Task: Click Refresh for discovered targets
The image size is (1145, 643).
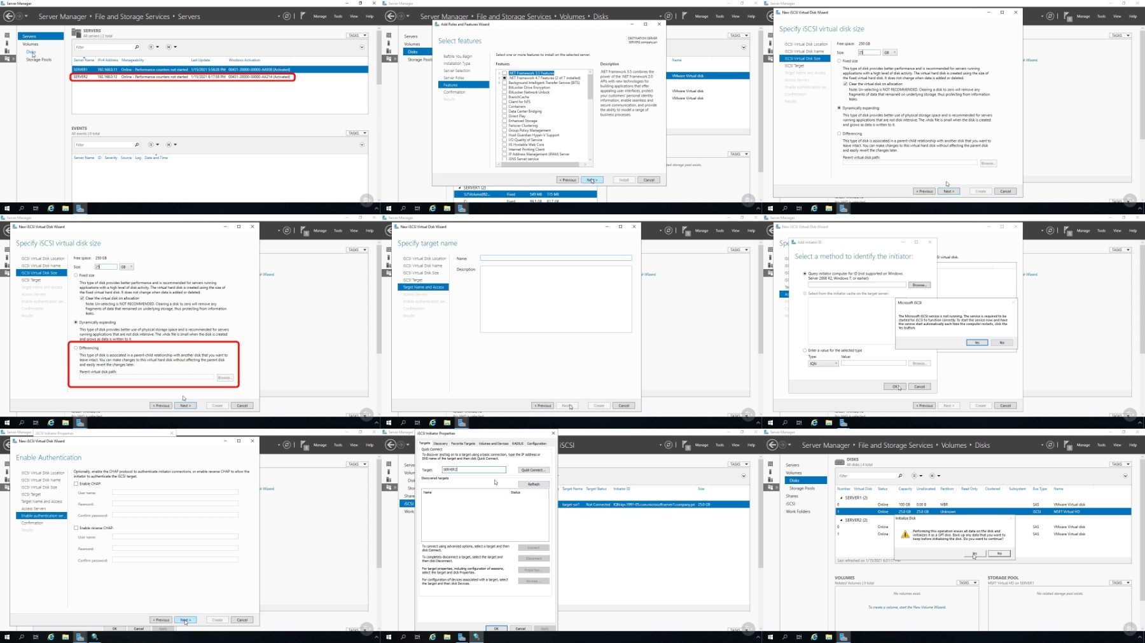Action: point(534,484)
